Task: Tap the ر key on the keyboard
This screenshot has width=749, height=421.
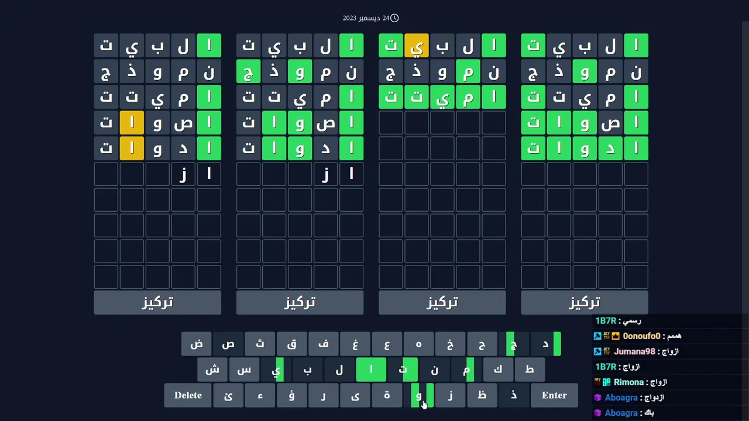Action: 323,395
